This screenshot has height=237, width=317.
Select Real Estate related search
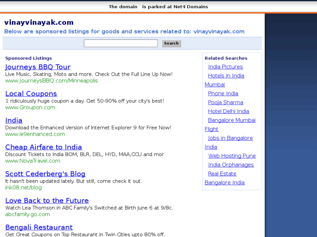pyautogui.click(x=222, y=174)
